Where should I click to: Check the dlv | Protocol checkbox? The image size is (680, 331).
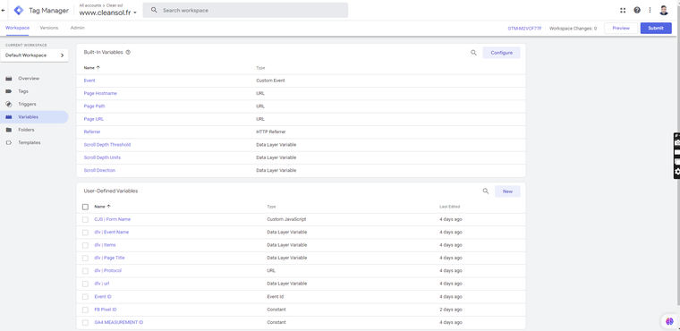[x=85, y=271]
